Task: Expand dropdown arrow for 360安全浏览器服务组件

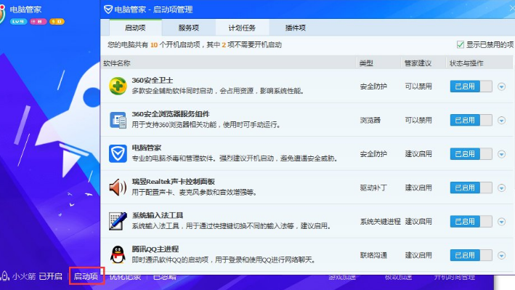Action: (501, 121)
